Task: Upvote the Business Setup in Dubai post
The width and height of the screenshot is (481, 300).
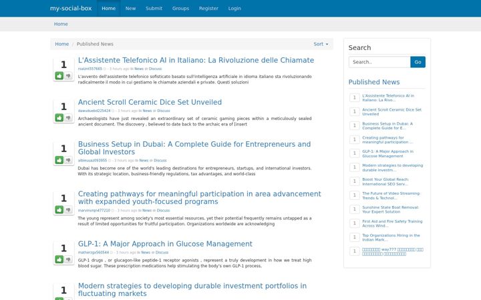Action: coord(59,160)
